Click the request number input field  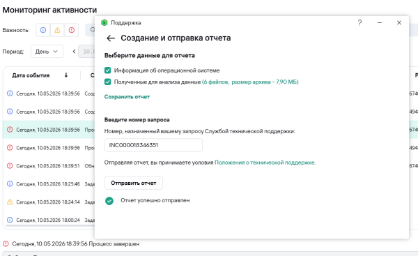coord(153,145)
